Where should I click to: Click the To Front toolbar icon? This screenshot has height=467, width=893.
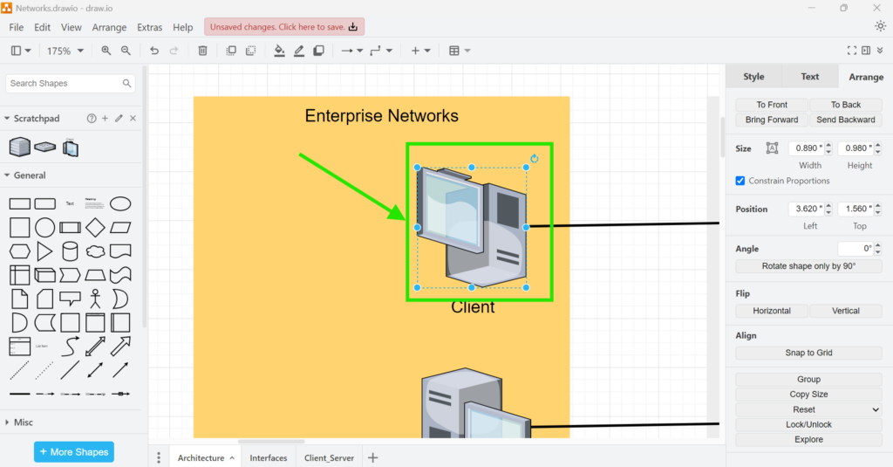[x=231, y=51]
